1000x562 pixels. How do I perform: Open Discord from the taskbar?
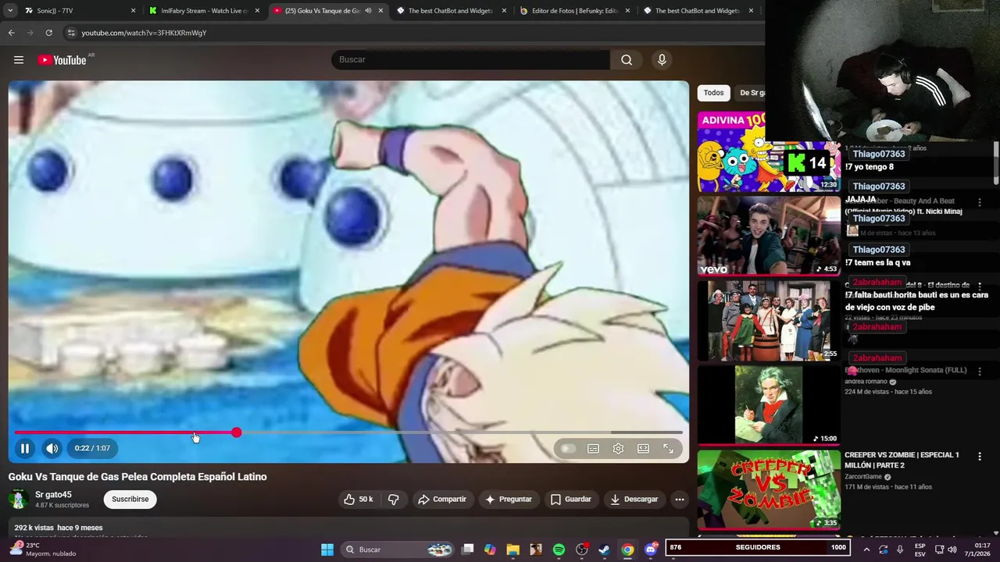coord(650,550)
